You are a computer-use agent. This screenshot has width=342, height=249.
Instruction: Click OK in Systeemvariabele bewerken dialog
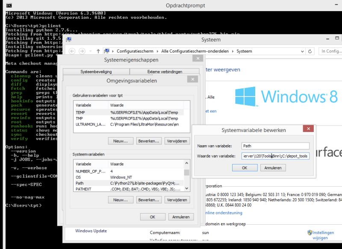coord(244,167)
